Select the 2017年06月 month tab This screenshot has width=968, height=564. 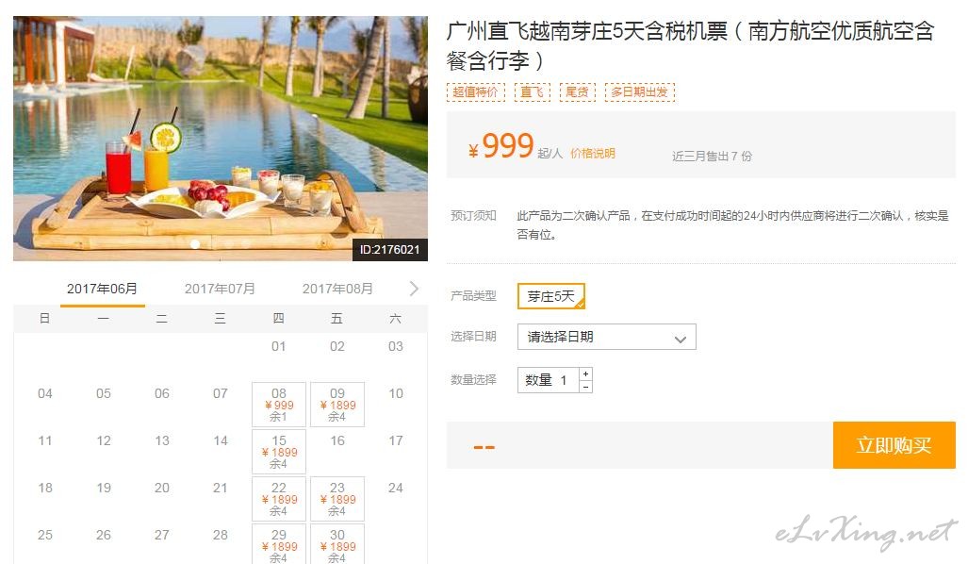click(103, 289)
